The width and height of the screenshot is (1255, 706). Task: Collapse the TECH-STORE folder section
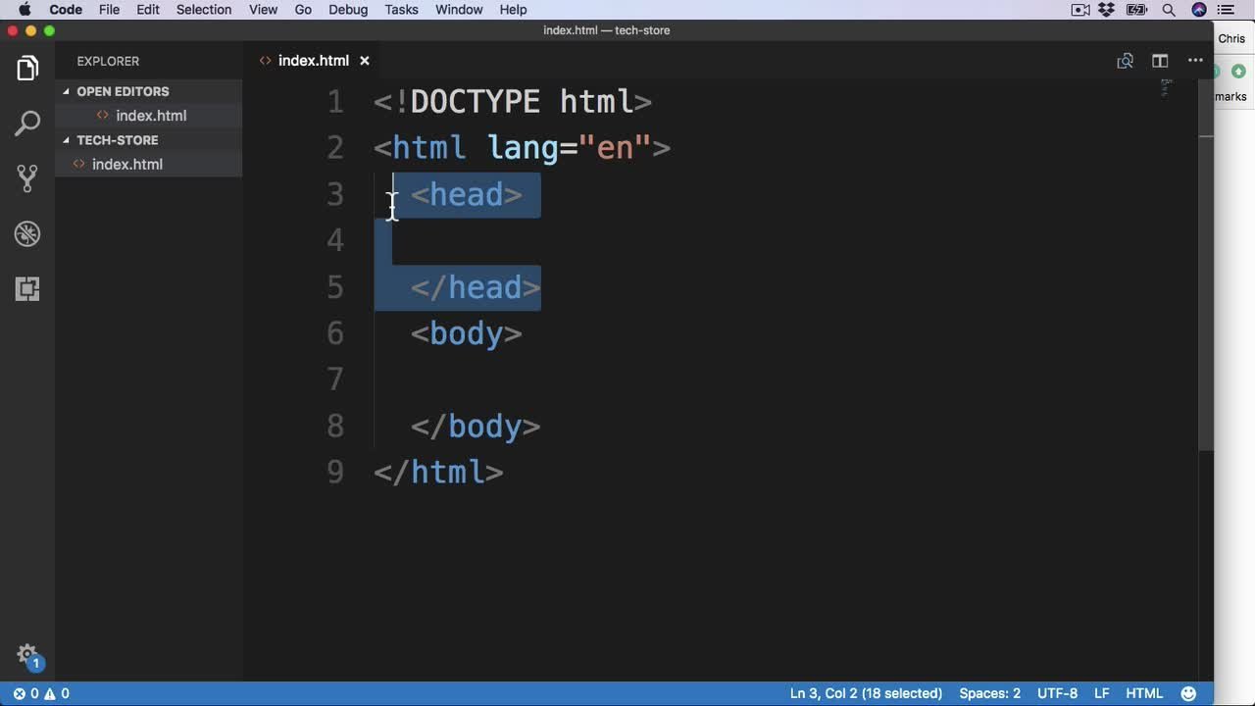[x=117, y=140]
